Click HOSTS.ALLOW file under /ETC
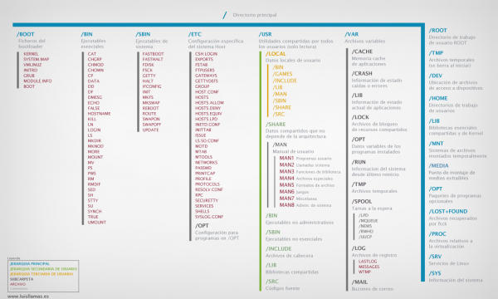Viewport: 498px width, 299px height. pos(209,103)
